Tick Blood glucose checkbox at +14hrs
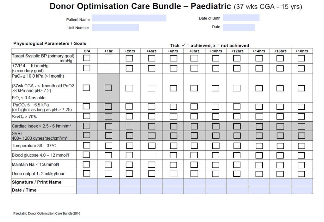The image size is (324, 222). pos(259,155)
